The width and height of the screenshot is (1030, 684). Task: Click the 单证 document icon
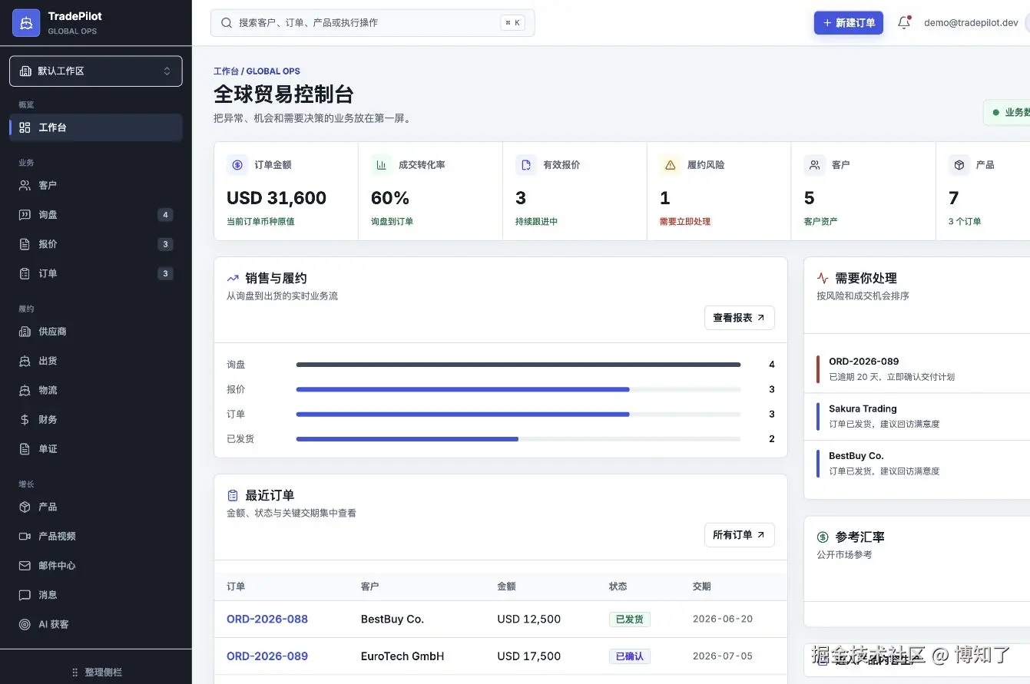[x=25, y=448]
